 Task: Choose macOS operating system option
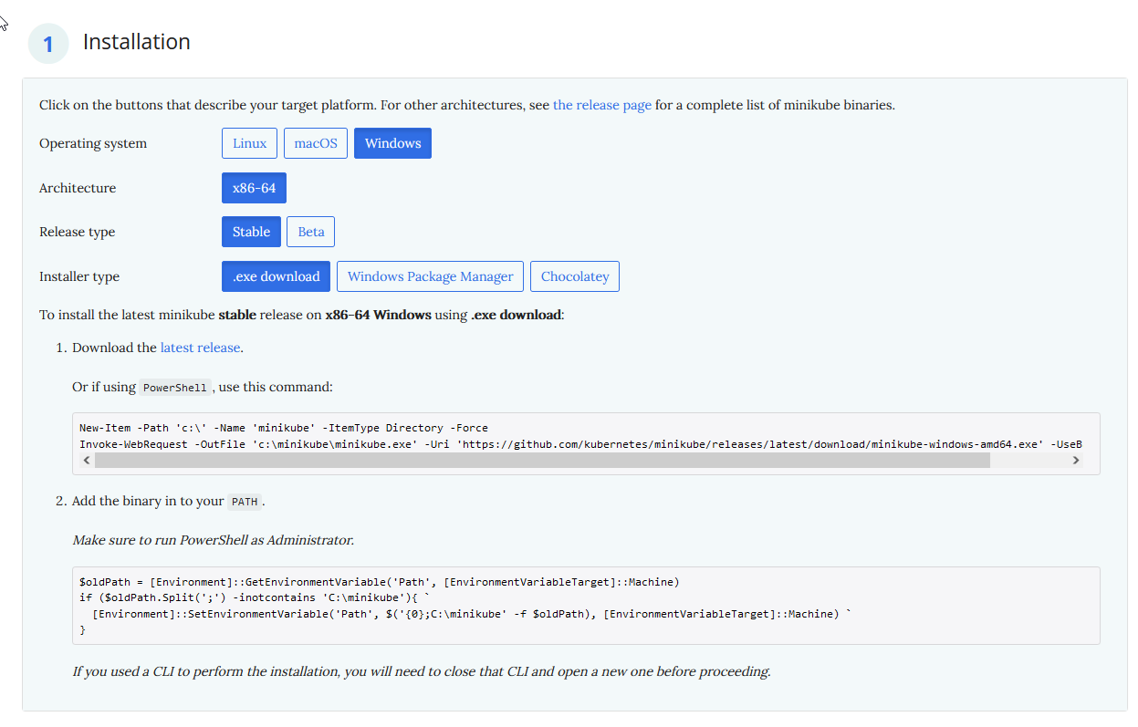[316, 143]
